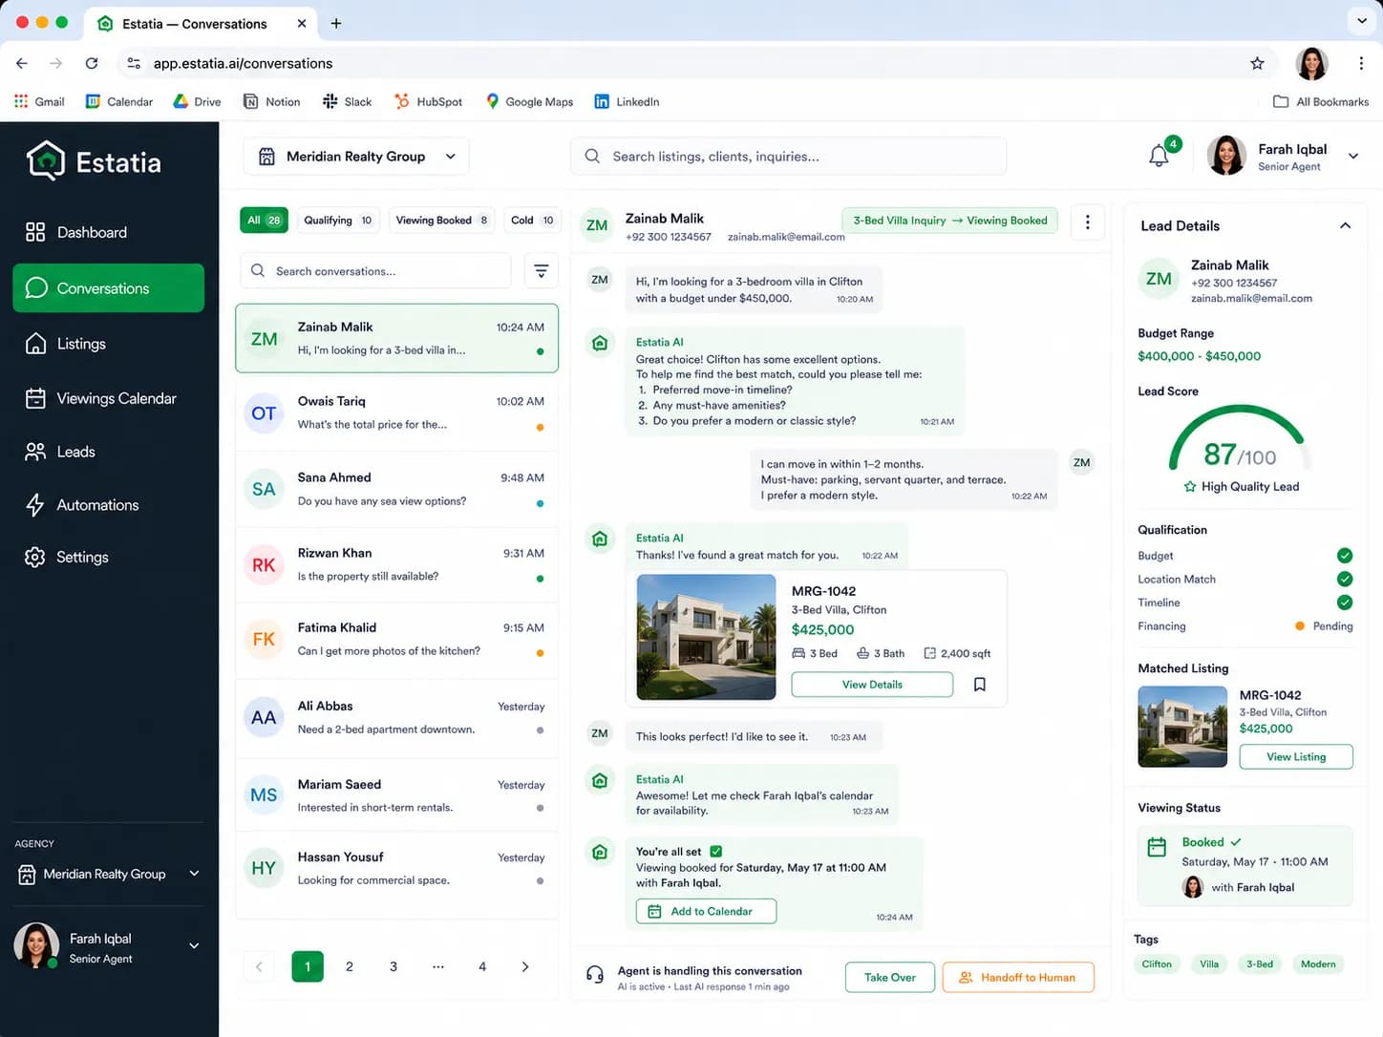Expand the Meridian Realty Group top dropdown

(356, 157)
